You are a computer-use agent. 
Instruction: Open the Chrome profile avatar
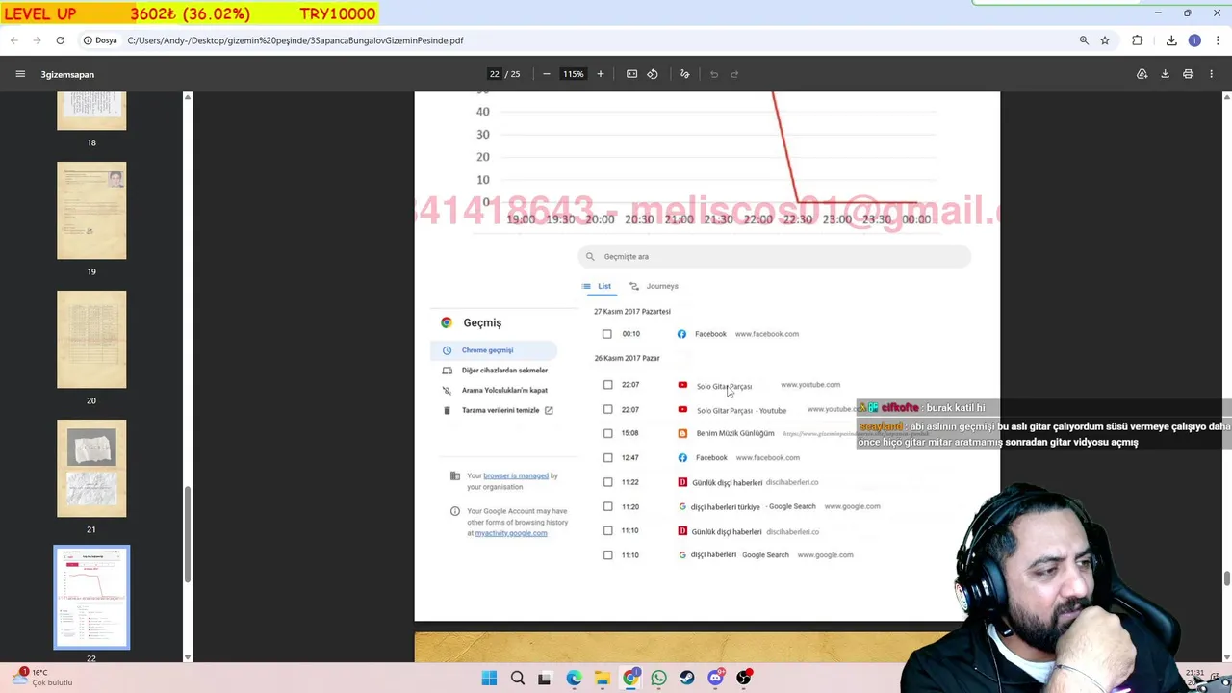coord(1194,40)
